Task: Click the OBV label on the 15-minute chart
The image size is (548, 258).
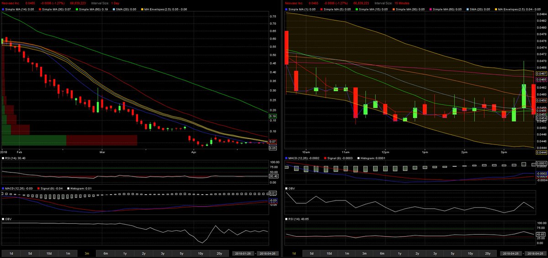Action: click(291, 189)
